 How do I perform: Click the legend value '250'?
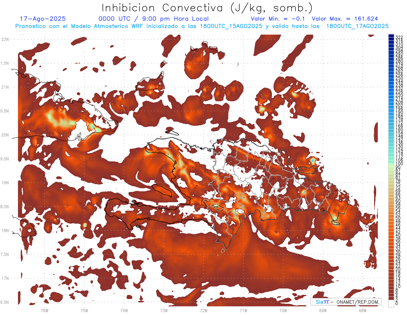click(399, 78)
